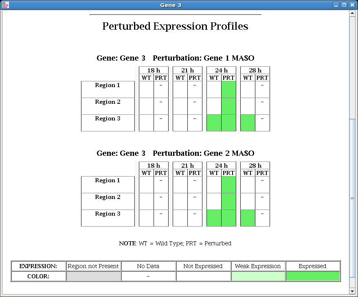Click the scrollbar down arrow

point(352,291)
